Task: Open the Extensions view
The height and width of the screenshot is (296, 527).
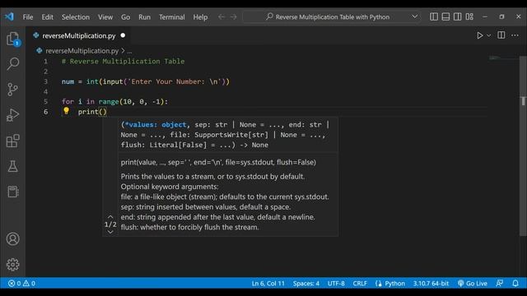Action: [x=13, y=141]
